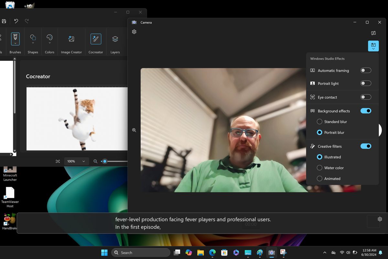
Task: Click the Windows Studio Effects button
Action: [373, 46]
